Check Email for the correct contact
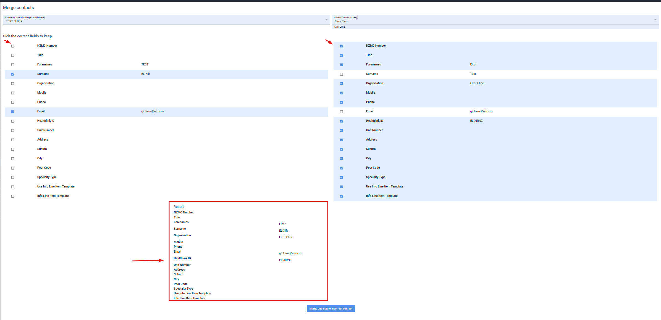 [x=341, y=112]
